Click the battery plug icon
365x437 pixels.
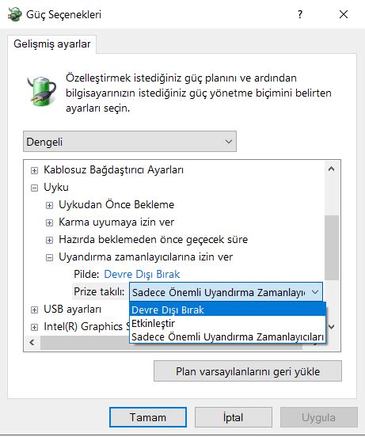(42, 91)
